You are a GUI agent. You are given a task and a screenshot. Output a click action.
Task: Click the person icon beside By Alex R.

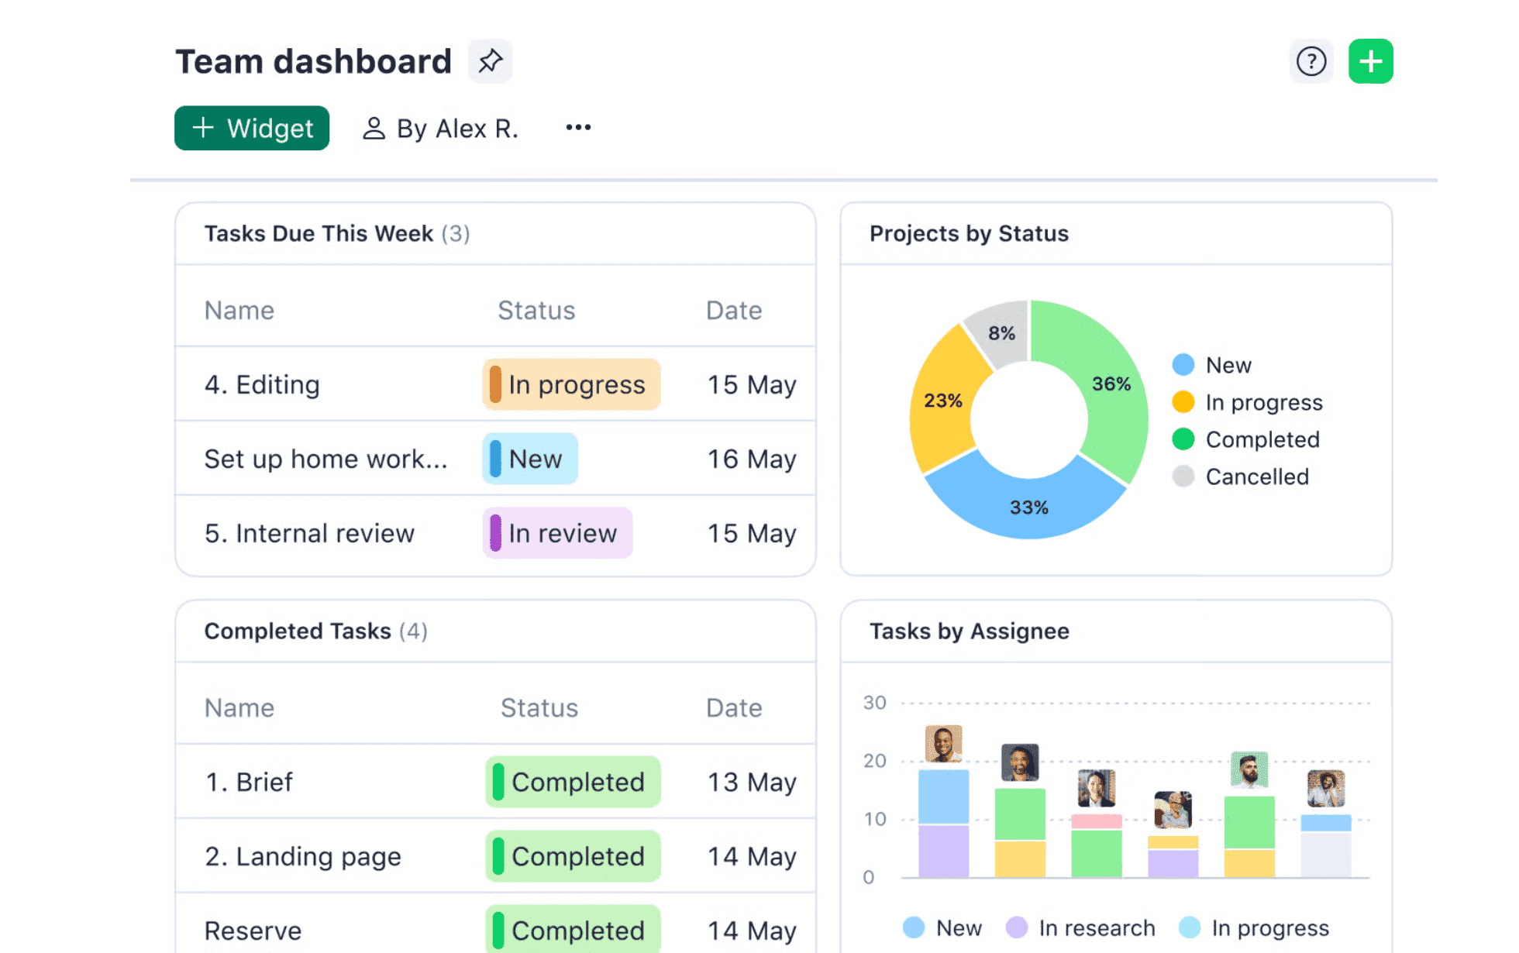pos(374,128)
